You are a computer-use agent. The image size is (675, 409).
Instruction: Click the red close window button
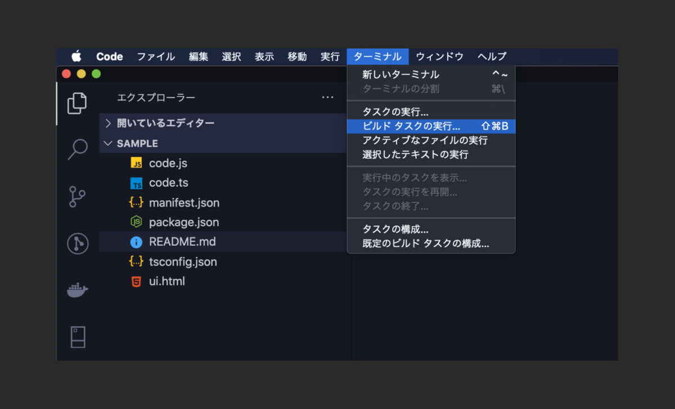coord(66,74)
